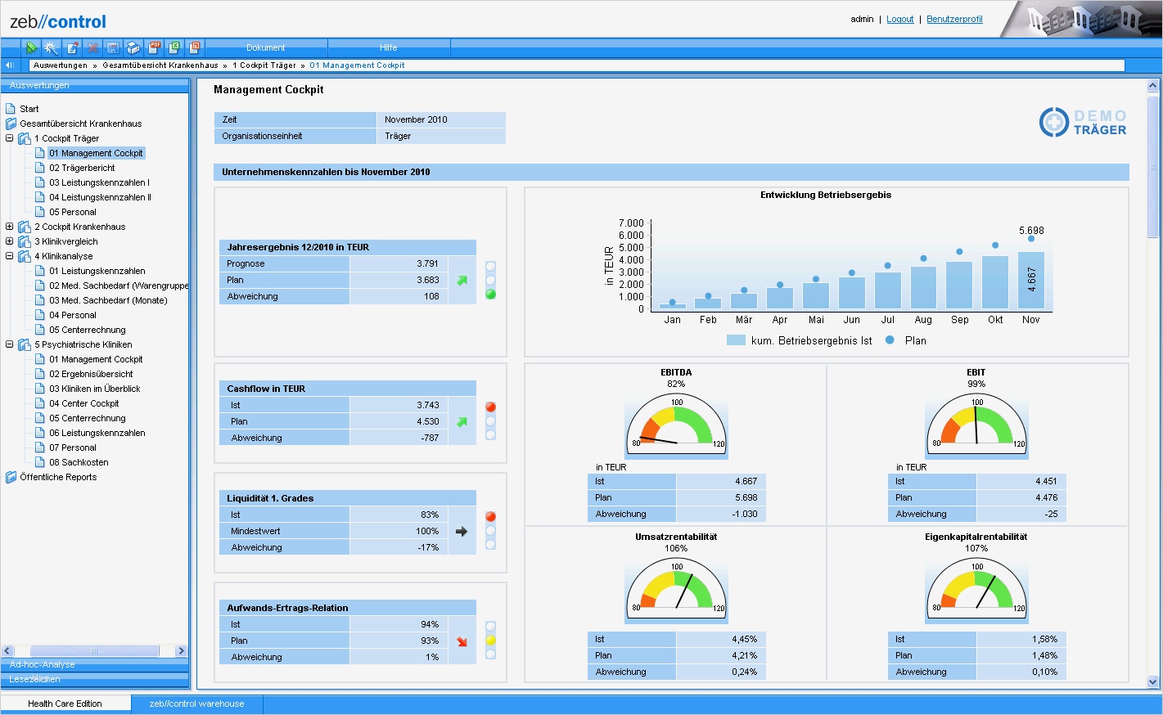This screenshot has width=1163, height=715.
Task: Switch to the Hilfe tab
Action: [x=388, y=47]
